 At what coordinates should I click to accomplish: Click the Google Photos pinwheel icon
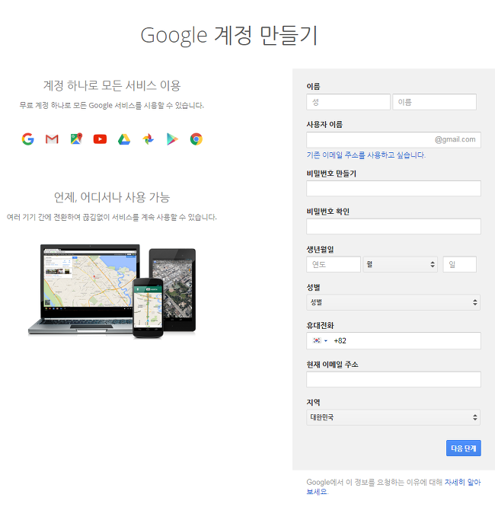148,139
